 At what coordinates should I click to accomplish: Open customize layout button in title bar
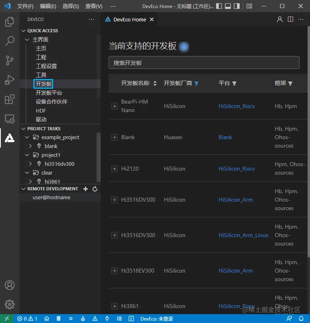click(249, 6)
